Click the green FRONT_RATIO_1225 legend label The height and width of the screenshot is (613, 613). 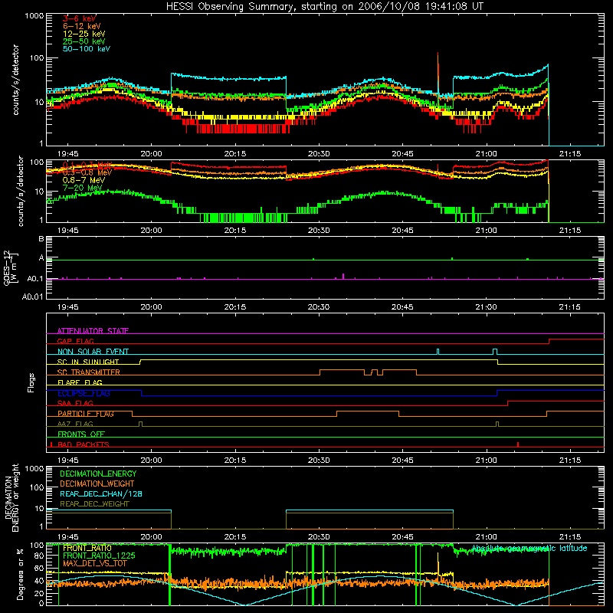tap(99, 556)
